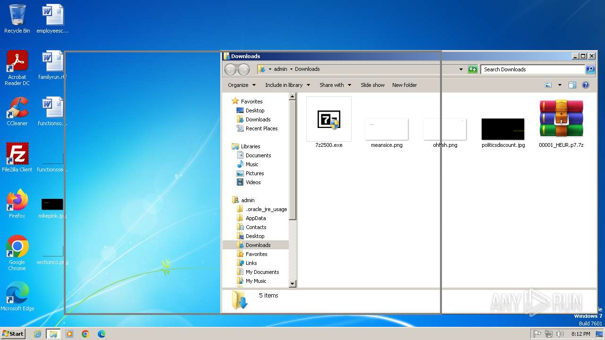Select .oracle_jre_usage folder in tree

coord(266,209)
